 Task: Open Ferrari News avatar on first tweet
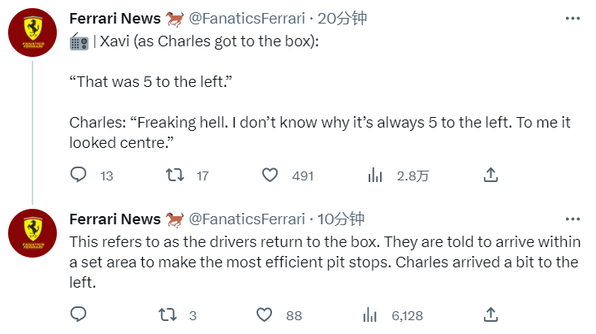(32, 33)
